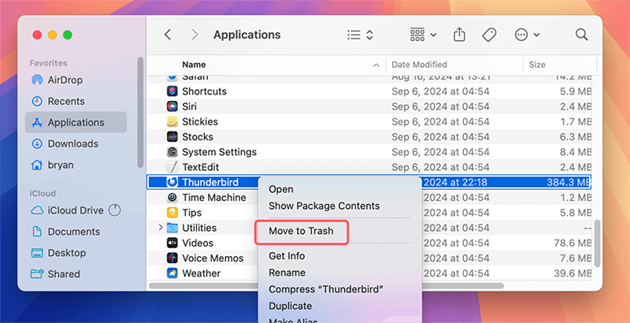Select Show Package Contents option

(324, 206)
